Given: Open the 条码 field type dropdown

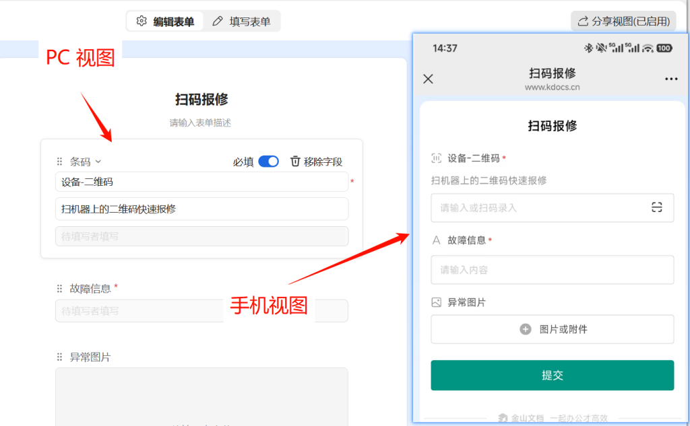Looking at the screenshot, I should tap(86, 162).
